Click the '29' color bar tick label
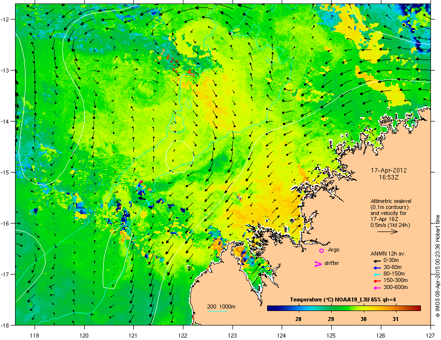Viewport: 441px width, 340px height. point(331,319)
